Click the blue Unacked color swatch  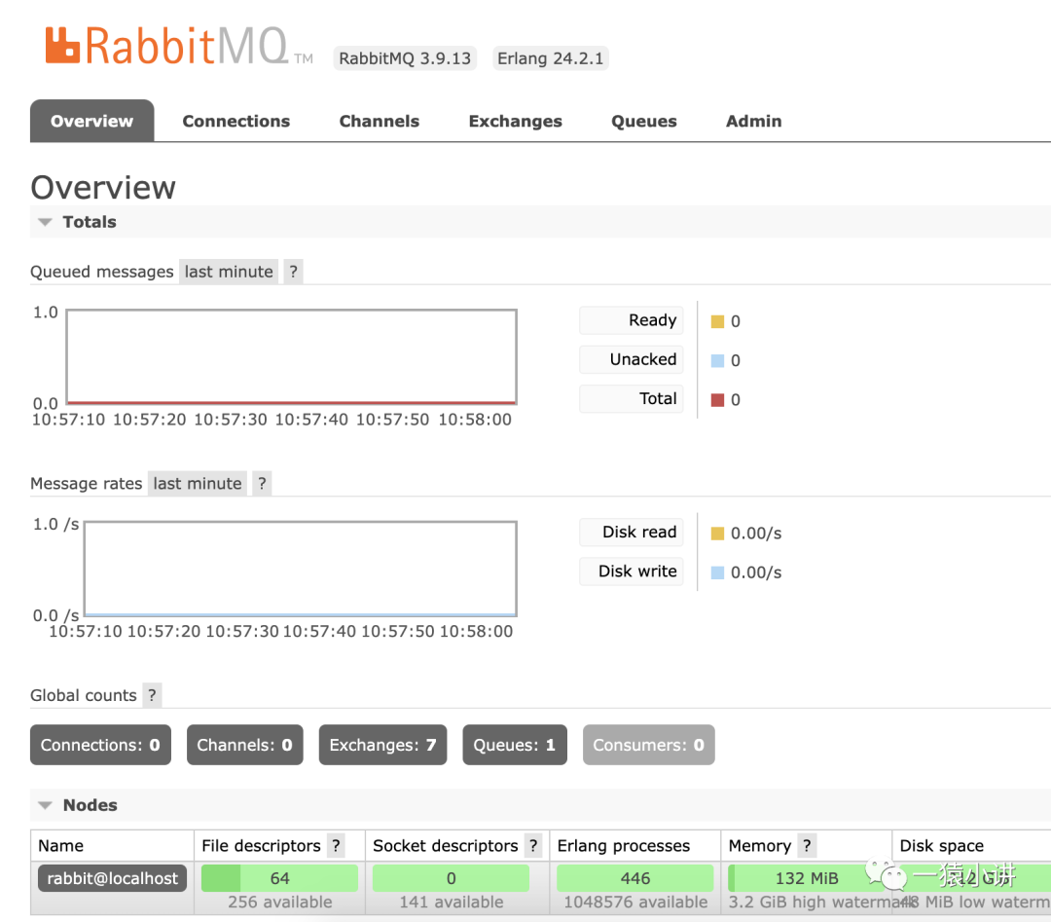coord(717,361)
